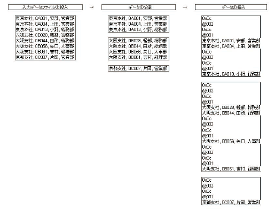Click the arrow between split and insert stages
This screenshot has height=210, width=275.
tap(185, 7)
